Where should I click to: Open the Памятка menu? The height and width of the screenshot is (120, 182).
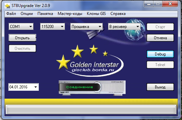[x=45, y=14]
